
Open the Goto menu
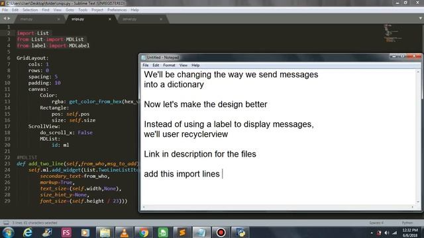point(70,10)
